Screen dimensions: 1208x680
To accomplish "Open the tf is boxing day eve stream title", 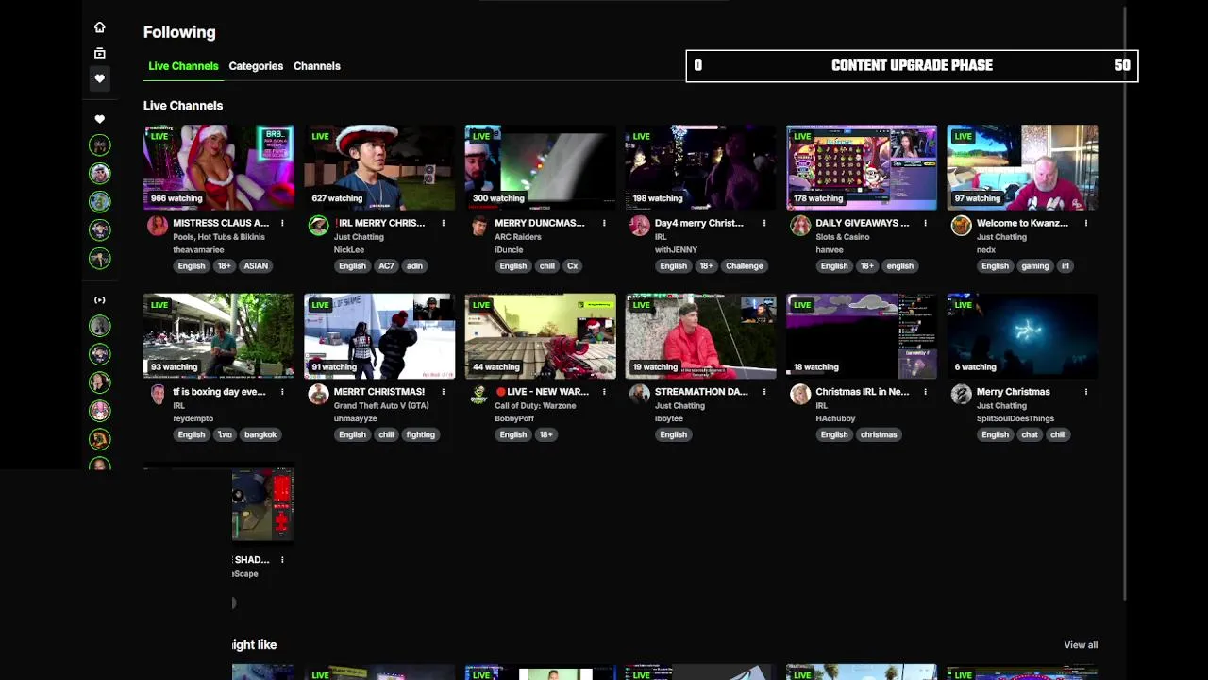I will click(x=219, y=392).
